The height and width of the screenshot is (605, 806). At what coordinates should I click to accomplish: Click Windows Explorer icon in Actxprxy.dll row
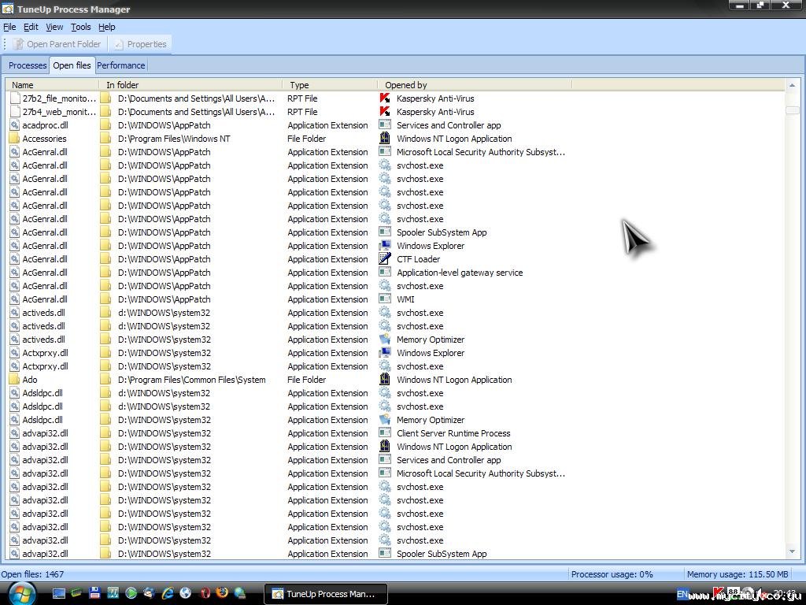[x=384, y=352]
